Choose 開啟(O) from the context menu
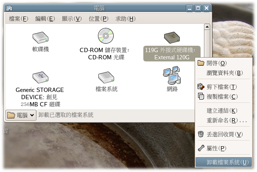Screen dimensions: 257x172 click(x=223, y=63)
